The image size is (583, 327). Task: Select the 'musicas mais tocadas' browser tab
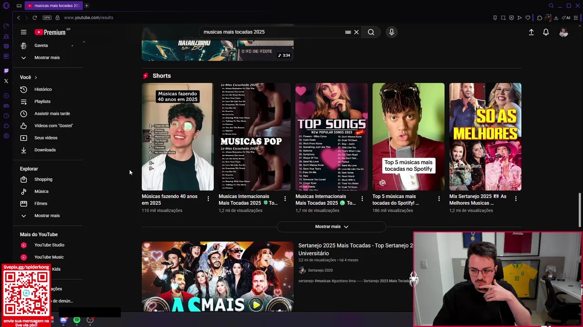pyautogui.click(x=53, y=6)
